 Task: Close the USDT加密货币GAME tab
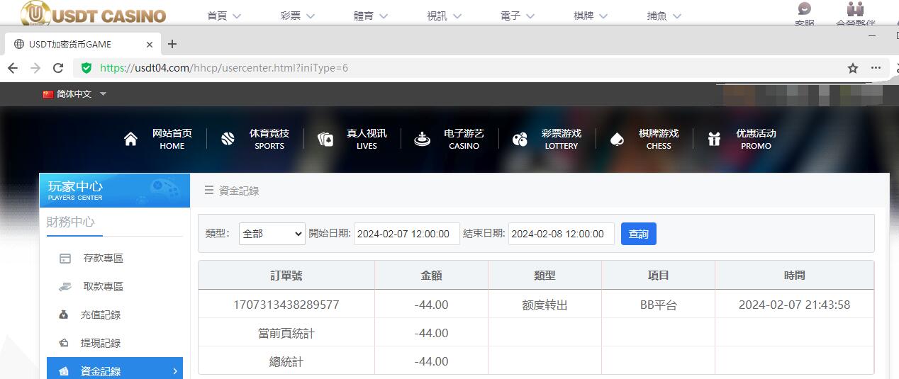point(150,44)
